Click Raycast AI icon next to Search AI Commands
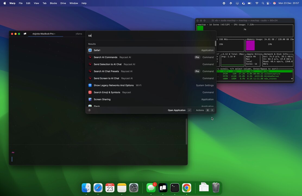The image size is (302, 196). (90, 57)
